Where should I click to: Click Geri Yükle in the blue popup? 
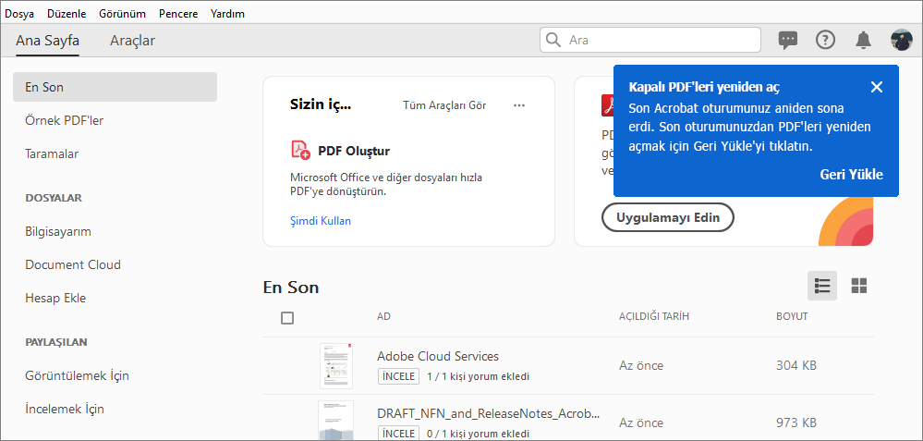pos(851,175)
